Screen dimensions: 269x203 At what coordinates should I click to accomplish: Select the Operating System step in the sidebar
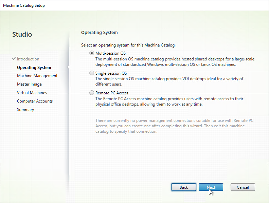click(x=34, y=68)
